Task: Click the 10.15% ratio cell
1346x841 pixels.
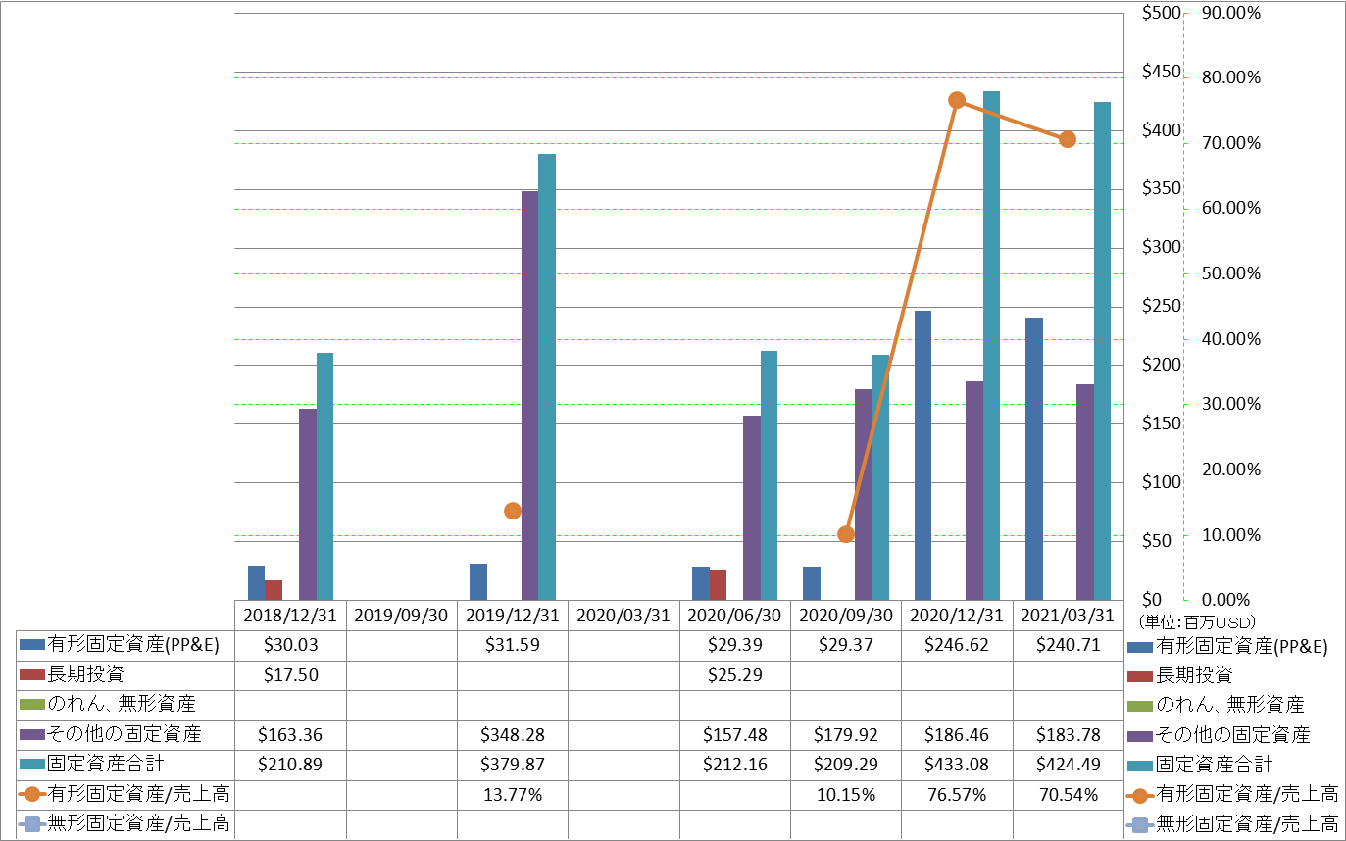Action: point(846,794)
